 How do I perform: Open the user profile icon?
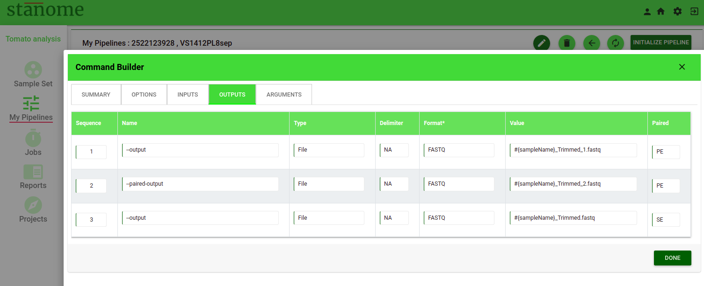647,12
